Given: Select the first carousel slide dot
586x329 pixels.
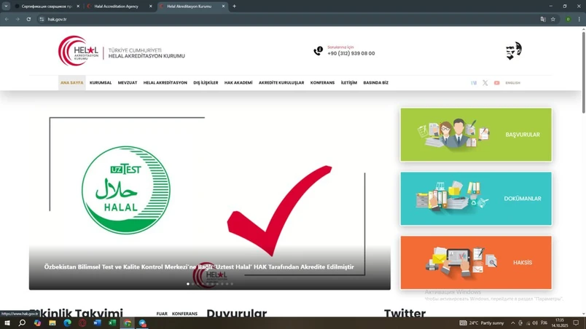Looking at the screenshot, I should [x=188, y=284].
